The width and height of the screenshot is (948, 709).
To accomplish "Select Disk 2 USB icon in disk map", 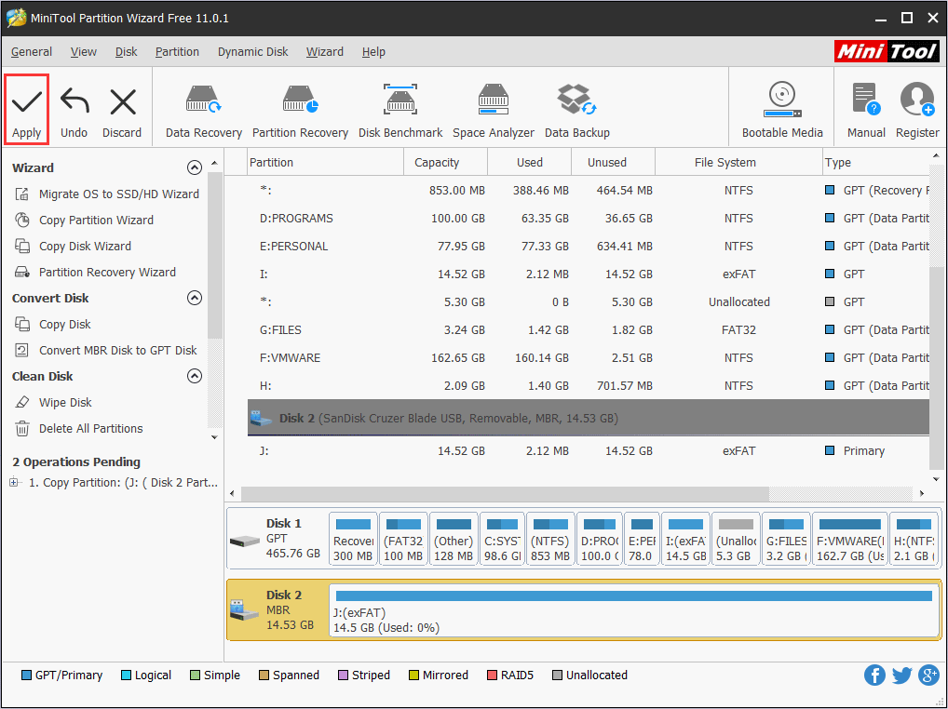I will pyautogui.click(x=245, y=610).
